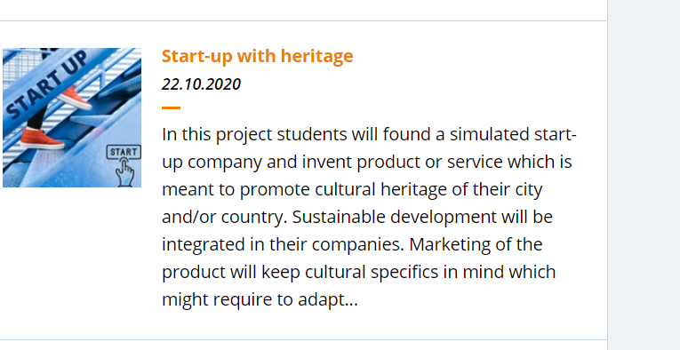Click "Marketing of the" text line
Image resolution: width=680 pixels, height=350 pixels.
(x=476, y=245)
